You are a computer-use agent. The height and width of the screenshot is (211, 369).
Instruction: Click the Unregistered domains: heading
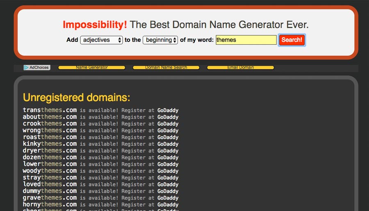77,98
